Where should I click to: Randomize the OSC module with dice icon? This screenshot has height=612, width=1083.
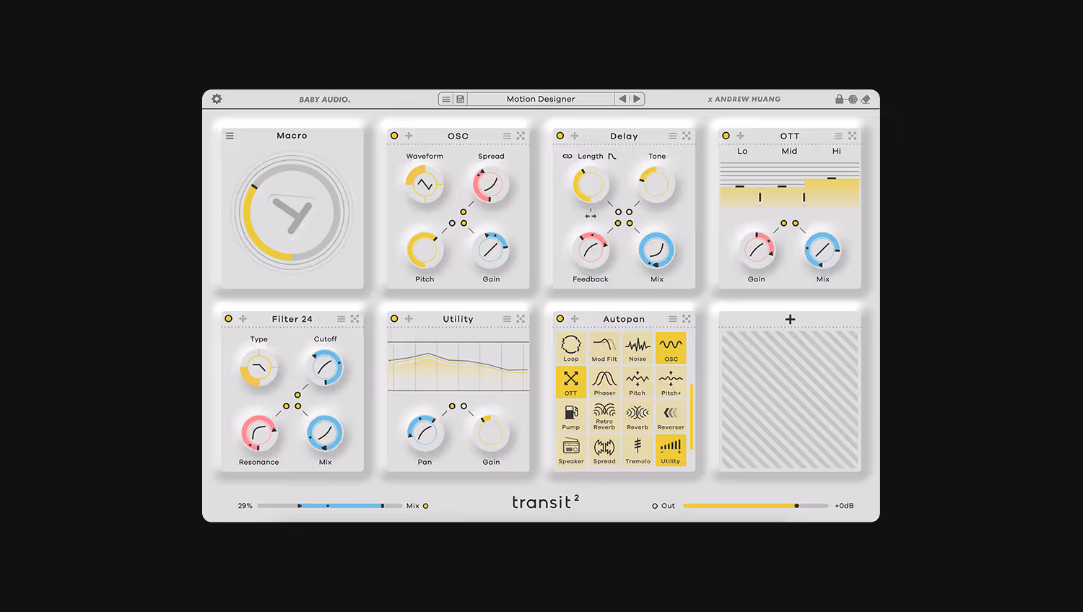521,136
